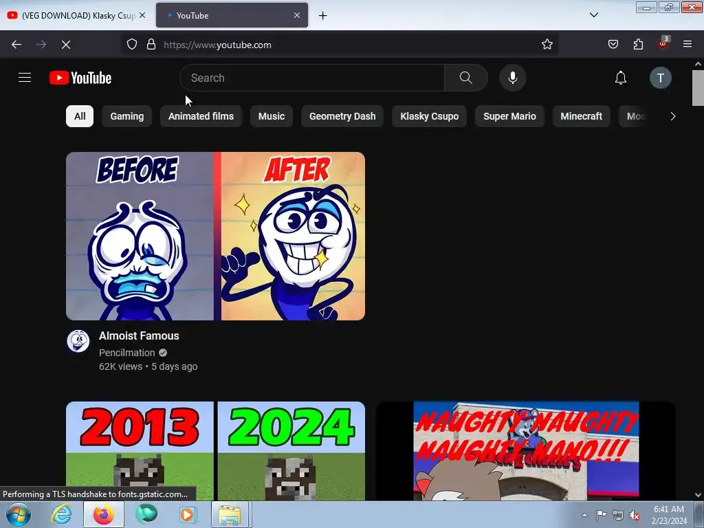Click the magnifier search button
704x528 pixels.
click(465, 78)
